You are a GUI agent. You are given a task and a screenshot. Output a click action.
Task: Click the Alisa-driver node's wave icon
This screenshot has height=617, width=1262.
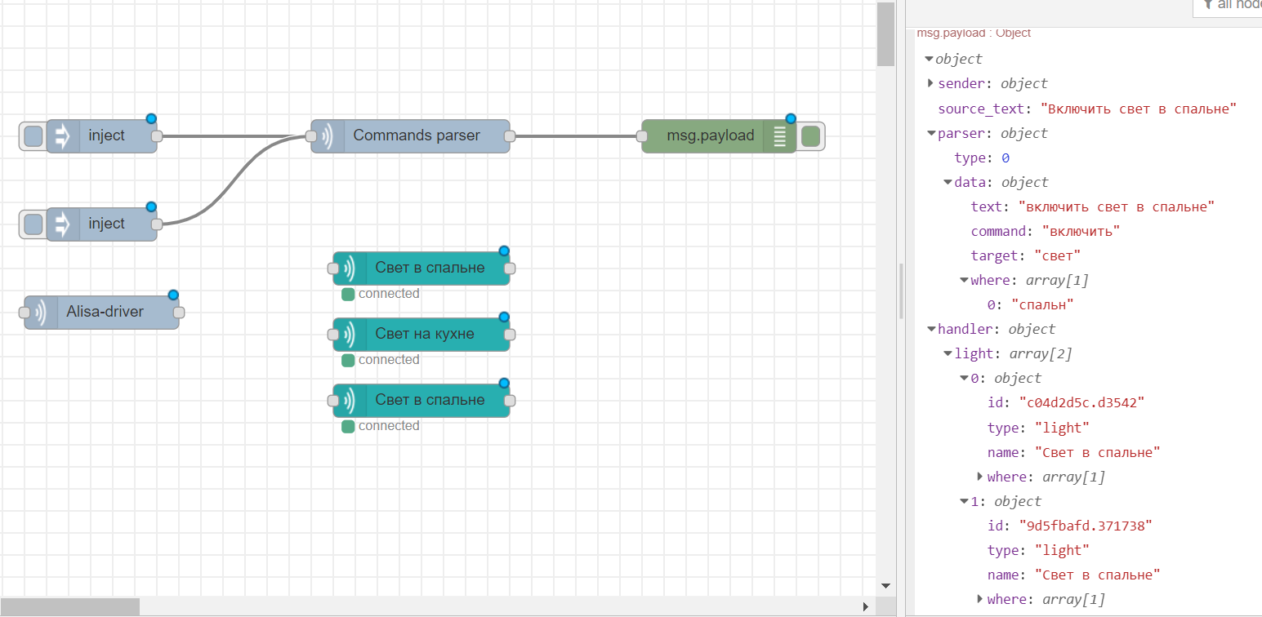point(41,312)
